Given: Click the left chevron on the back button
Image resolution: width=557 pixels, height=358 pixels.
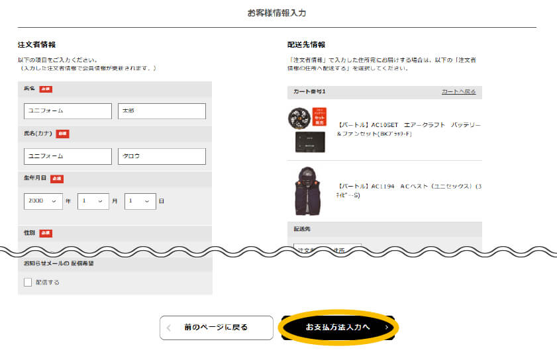Looking at the screenshot, I should tap(170, 328).
